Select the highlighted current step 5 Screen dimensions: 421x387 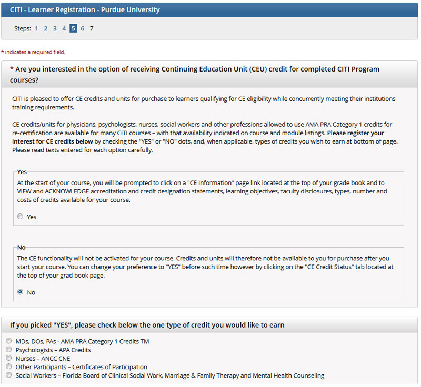click(x=73, y=28)
